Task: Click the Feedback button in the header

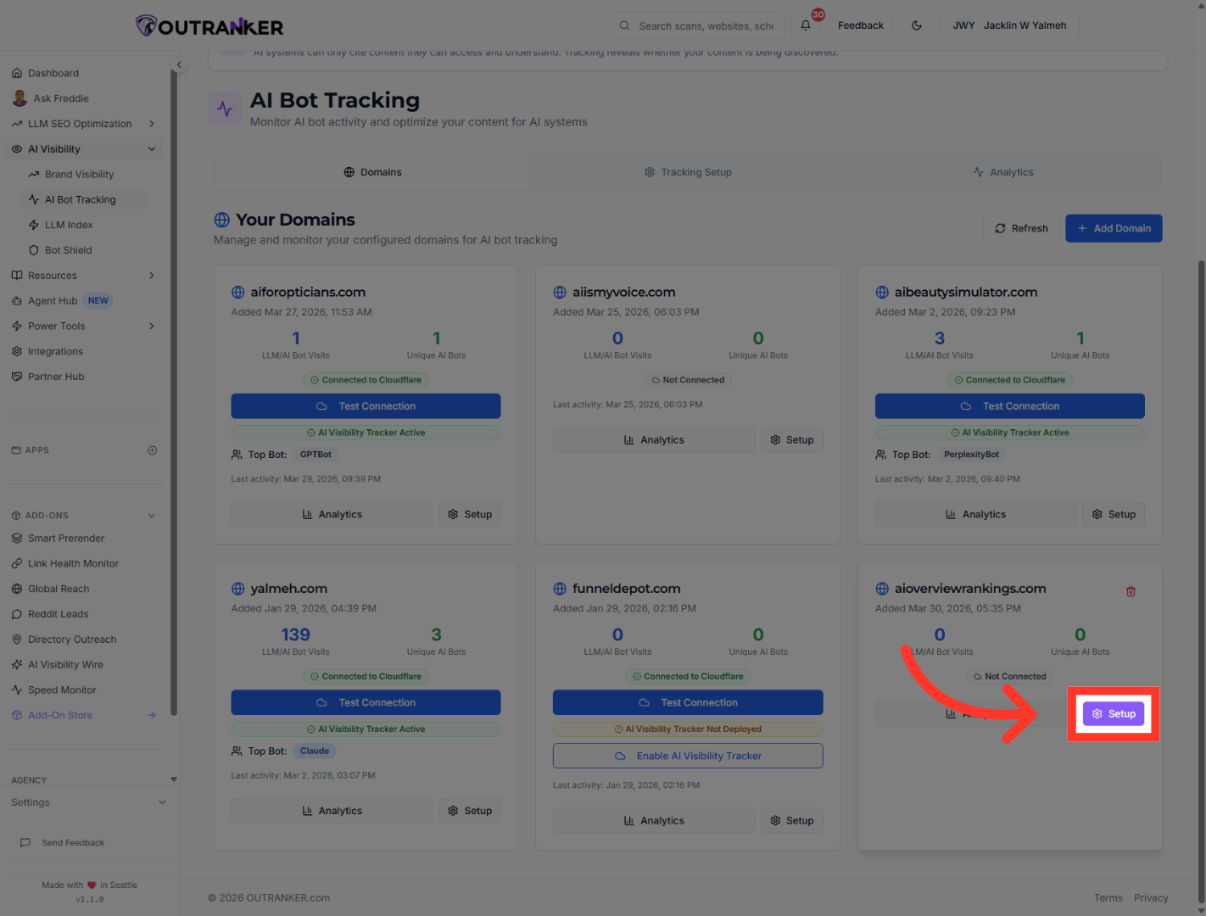Action: [861, 25]
